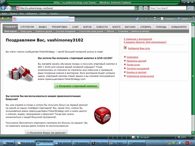Open the Справка menu
195x146 pixels.
(x=54, y=13)
